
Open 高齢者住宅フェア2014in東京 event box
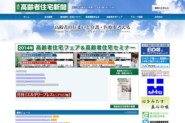tap(47, 64)
